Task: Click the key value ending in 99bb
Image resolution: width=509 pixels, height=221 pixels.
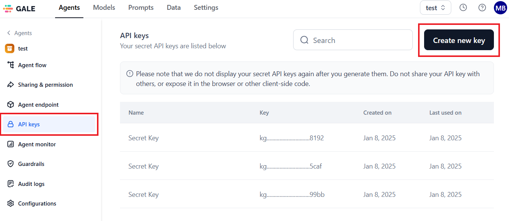Action: pos(292,194)
